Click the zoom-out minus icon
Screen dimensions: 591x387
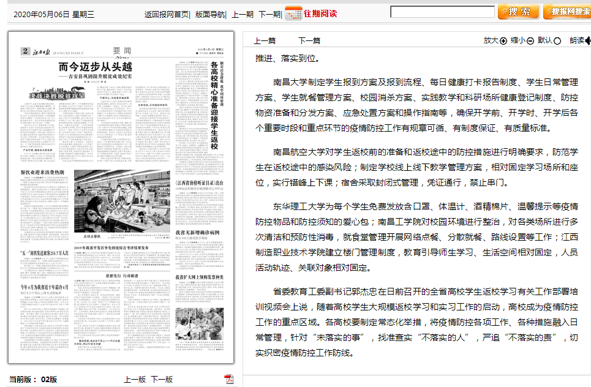point(530,41)
